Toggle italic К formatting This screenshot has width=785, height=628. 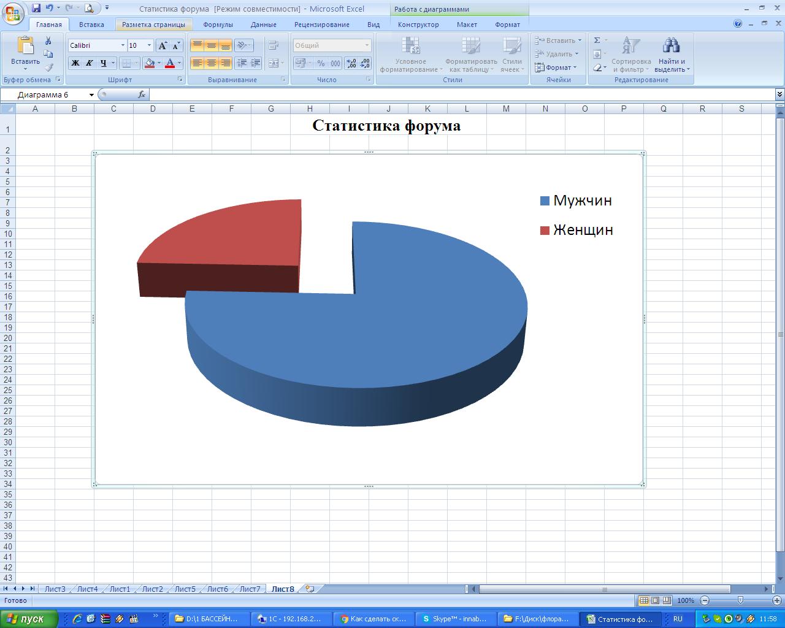pyautogui.click(x=90, y=63)
